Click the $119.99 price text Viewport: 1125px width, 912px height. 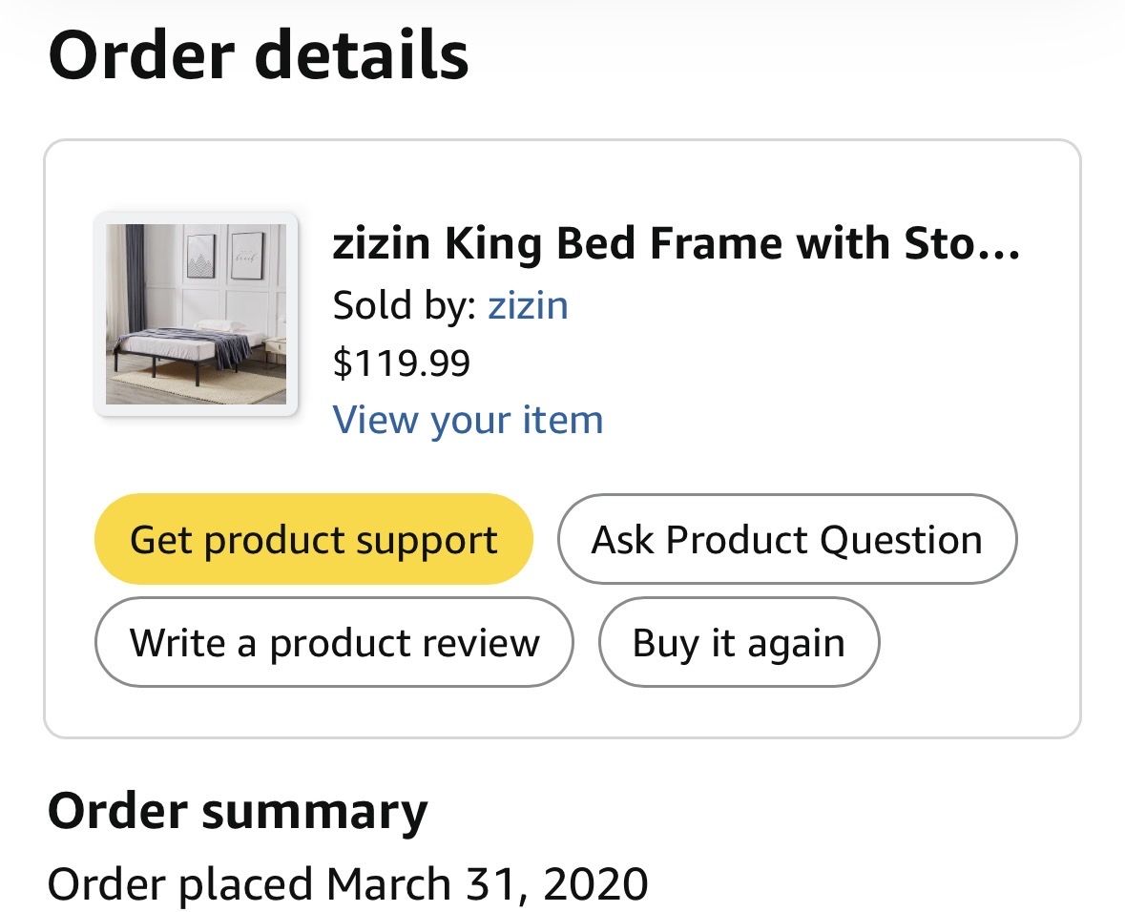click(x=402, y=362)
